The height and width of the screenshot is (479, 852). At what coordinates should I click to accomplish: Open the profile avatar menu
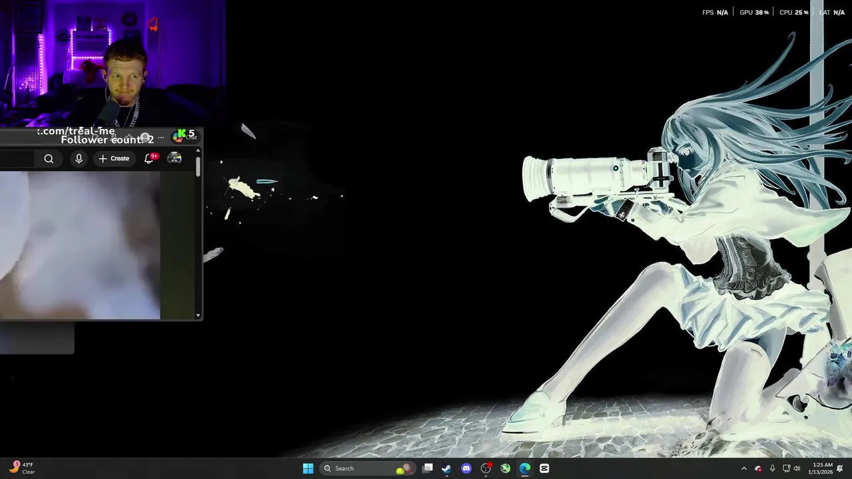(174, 158)
